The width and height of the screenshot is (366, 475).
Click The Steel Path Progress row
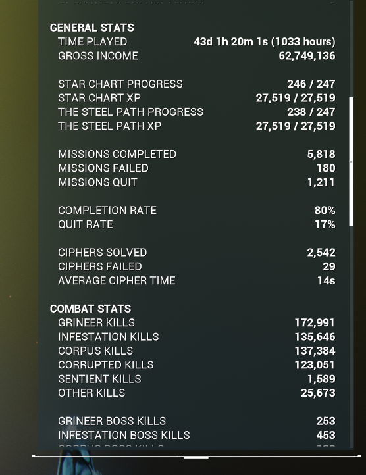click(196, 112)
